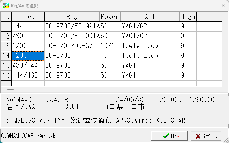Click the High value 9 in row 16
The width and height of the screenshot is (229, 143).
click(188, 75)
